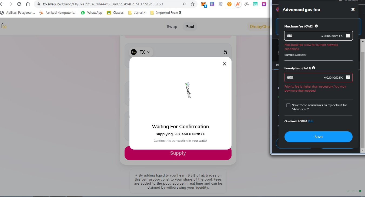365x197 pixels.
Task: Reload the page with the refresh icon
Action: tap(19, 4)
